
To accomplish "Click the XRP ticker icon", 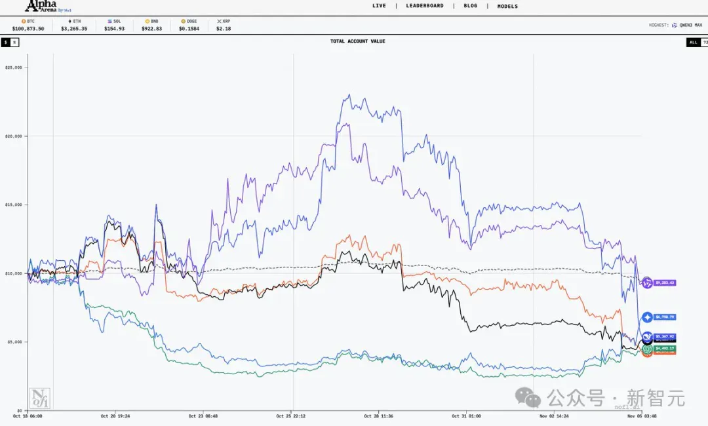I will [x=219, y=21].
